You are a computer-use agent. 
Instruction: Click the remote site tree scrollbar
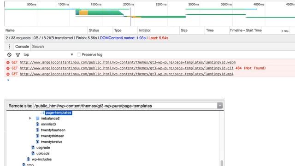pos(222,163)
